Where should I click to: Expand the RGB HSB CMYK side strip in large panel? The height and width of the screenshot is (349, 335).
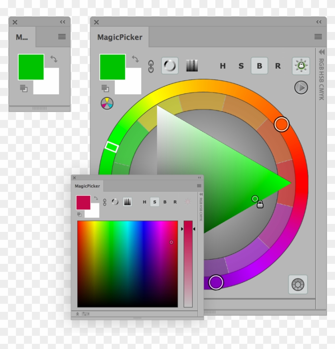[321, 52]
